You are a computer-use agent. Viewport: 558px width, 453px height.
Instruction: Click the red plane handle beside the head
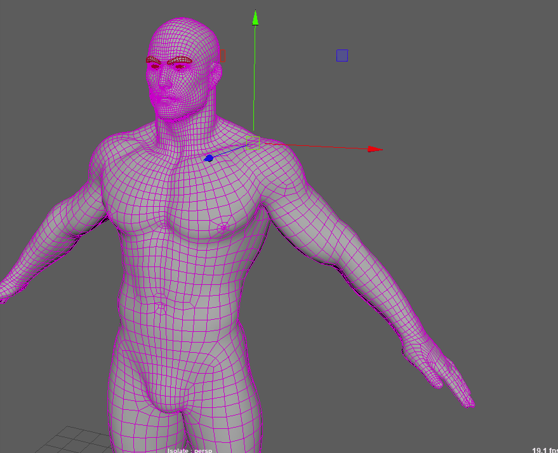[222, 56]
